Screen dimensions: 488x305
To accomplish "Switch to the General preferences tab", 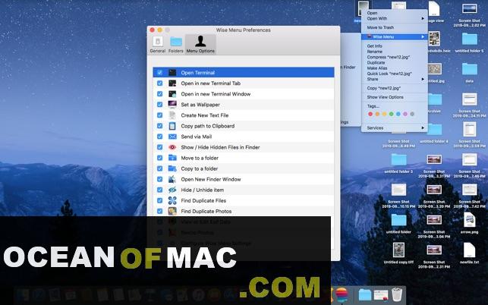I will point(157,45).
